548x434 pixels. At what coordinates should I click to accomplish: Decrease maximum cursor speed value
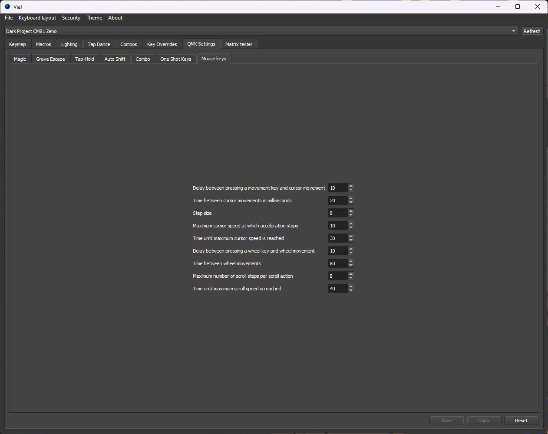351,228
